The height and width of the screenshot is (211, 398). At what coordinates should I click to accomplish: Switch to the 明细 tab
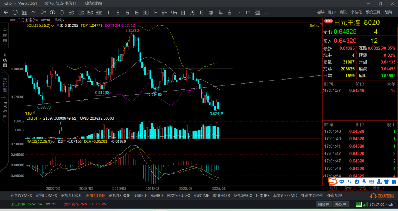(334, 188)
